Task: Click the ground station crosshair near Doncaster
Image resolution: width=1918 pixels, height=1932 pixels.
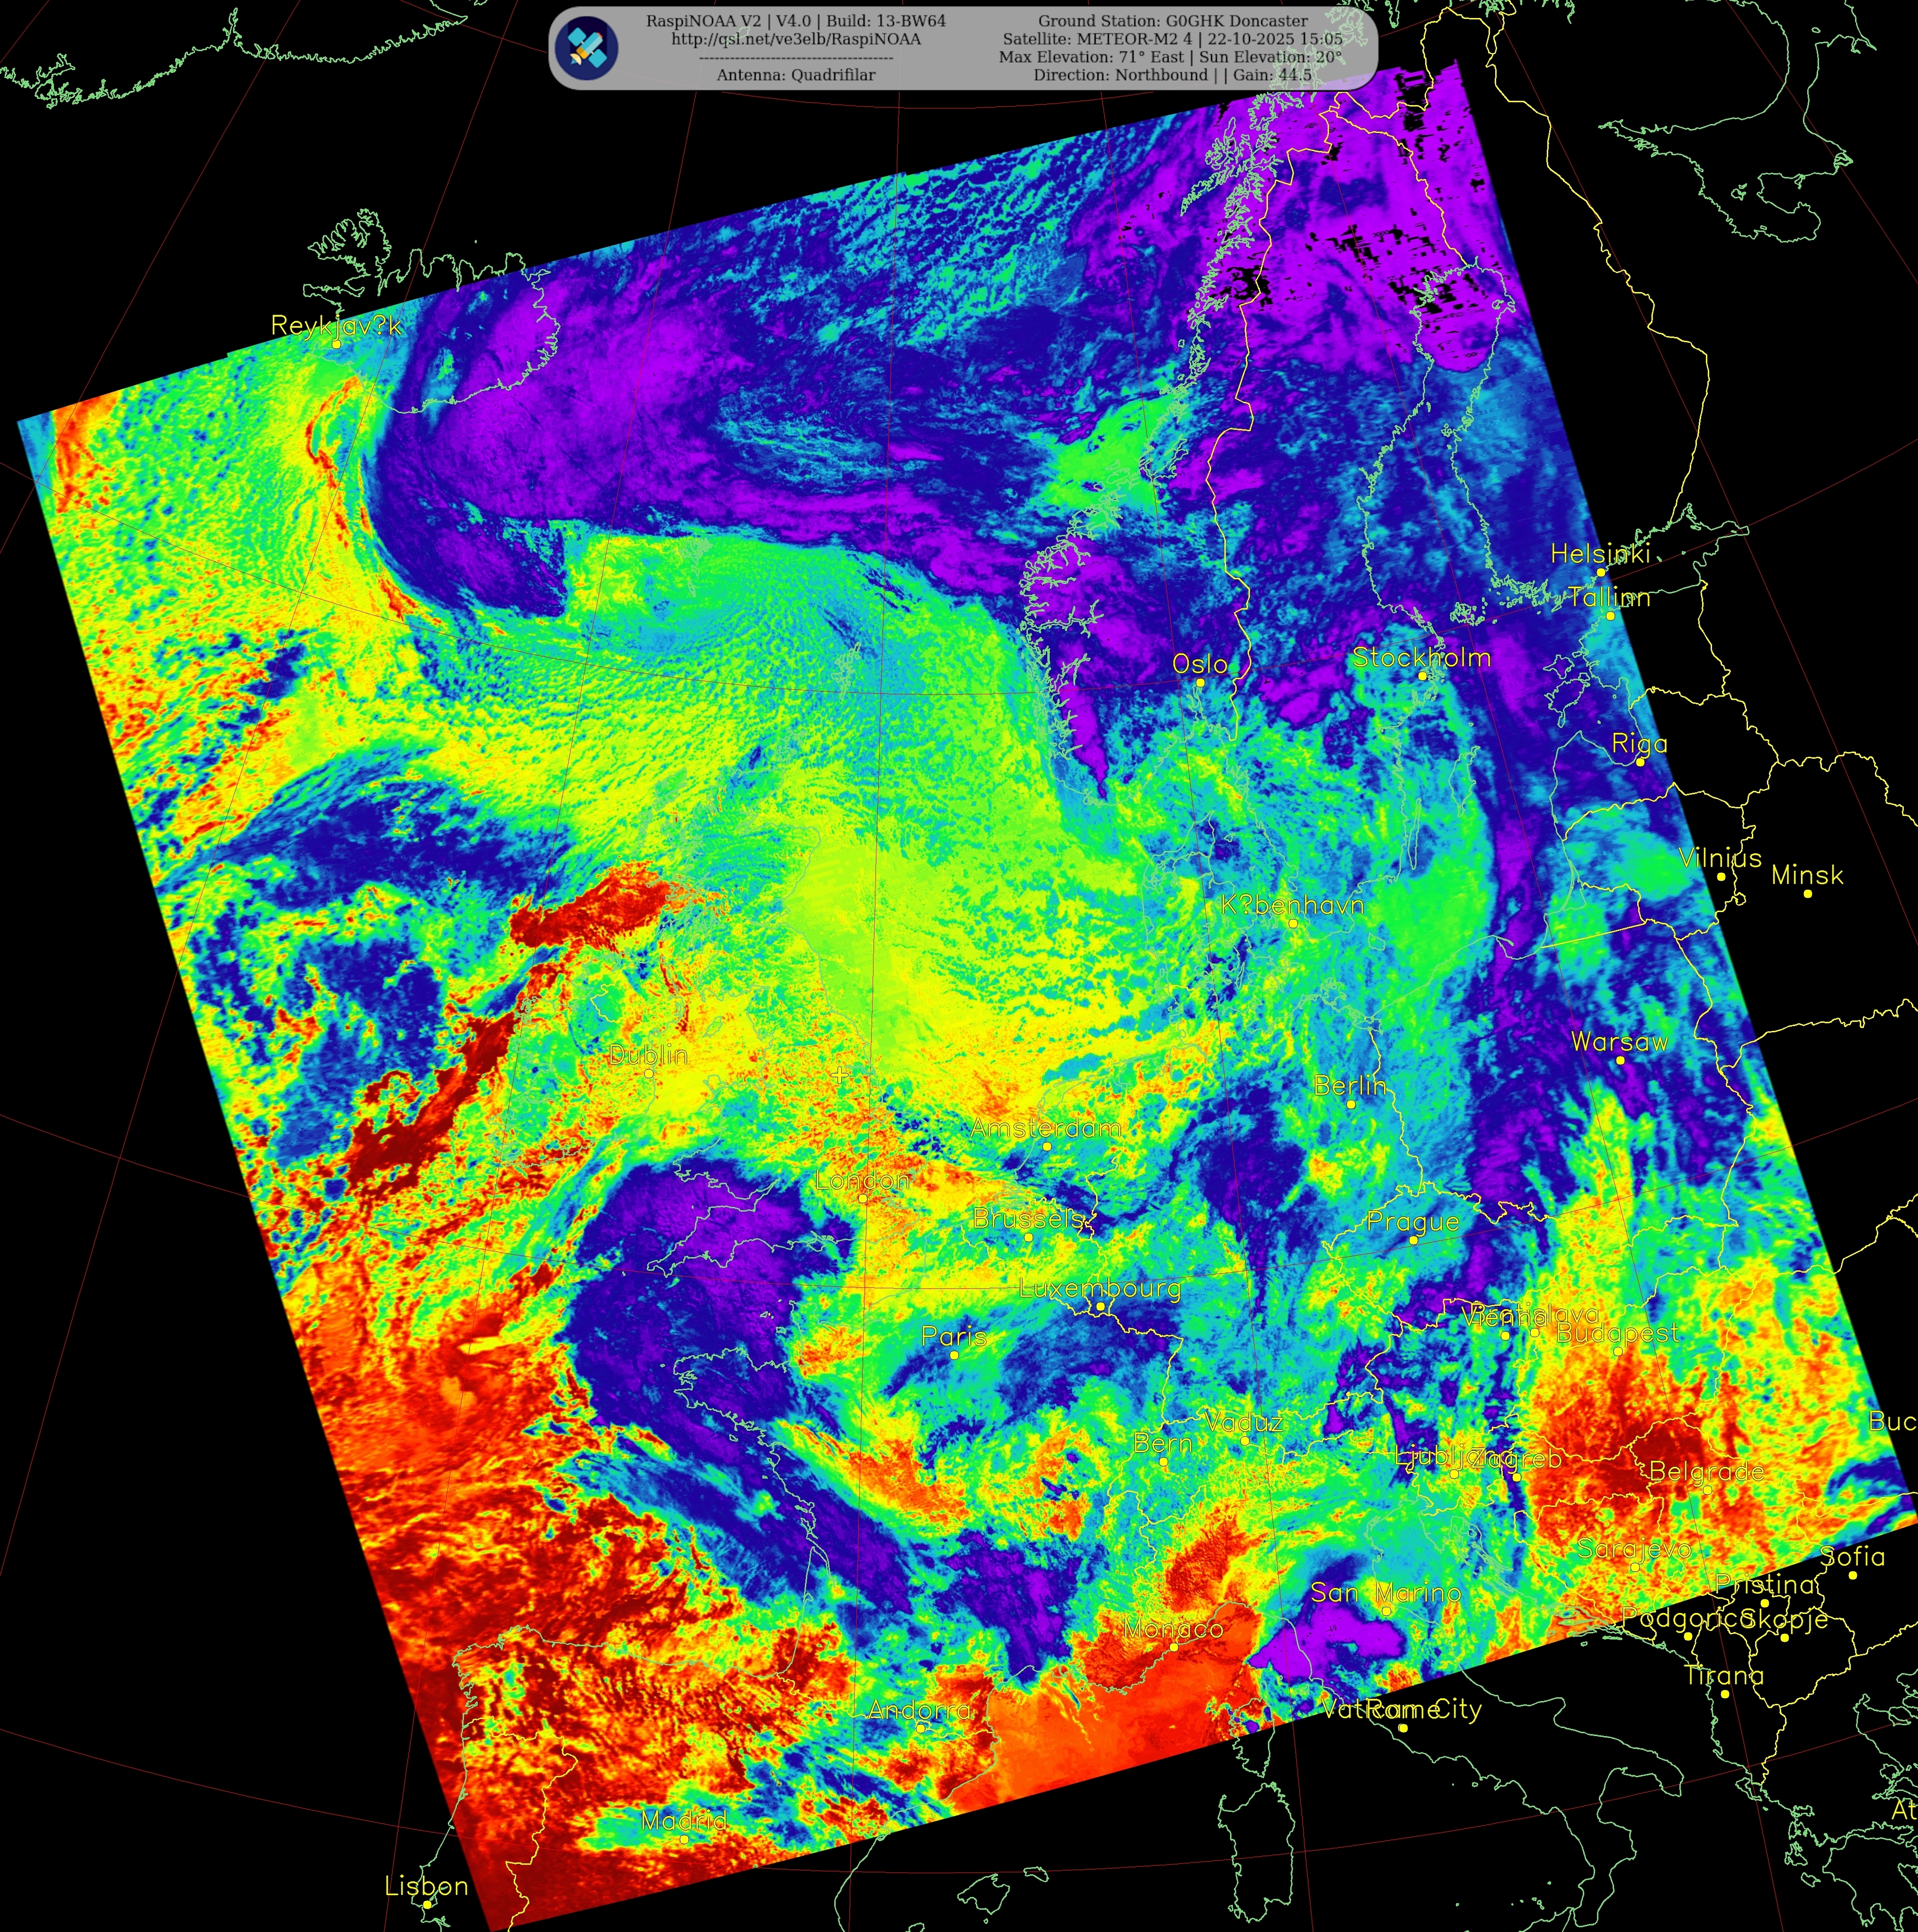Action: click(x=839, y=1075)
